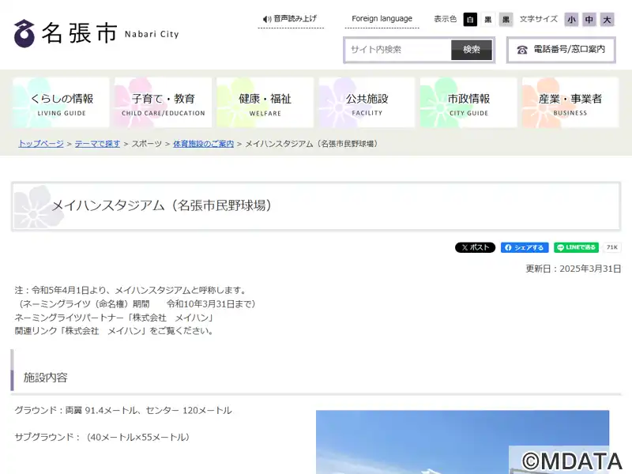Share on X with ポスト button
Image resolution: width=632 pixels, height=474 pixels.
click(x=475, y=247)
